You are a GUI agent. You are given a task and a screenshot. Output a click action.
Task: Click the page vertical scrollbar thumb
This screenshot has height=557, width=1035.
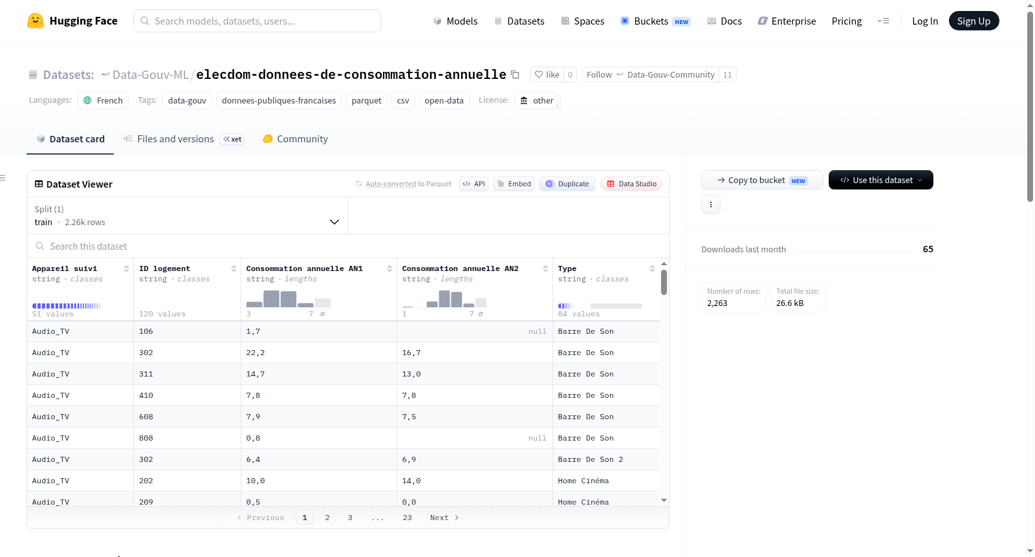[x=1030, y=107]
